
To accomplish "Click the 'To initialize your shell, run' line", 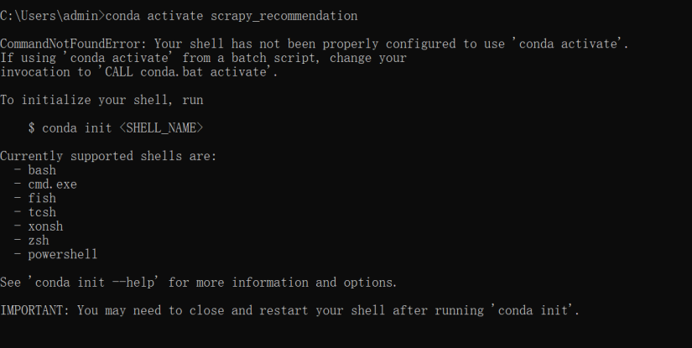I will point(101,100).
